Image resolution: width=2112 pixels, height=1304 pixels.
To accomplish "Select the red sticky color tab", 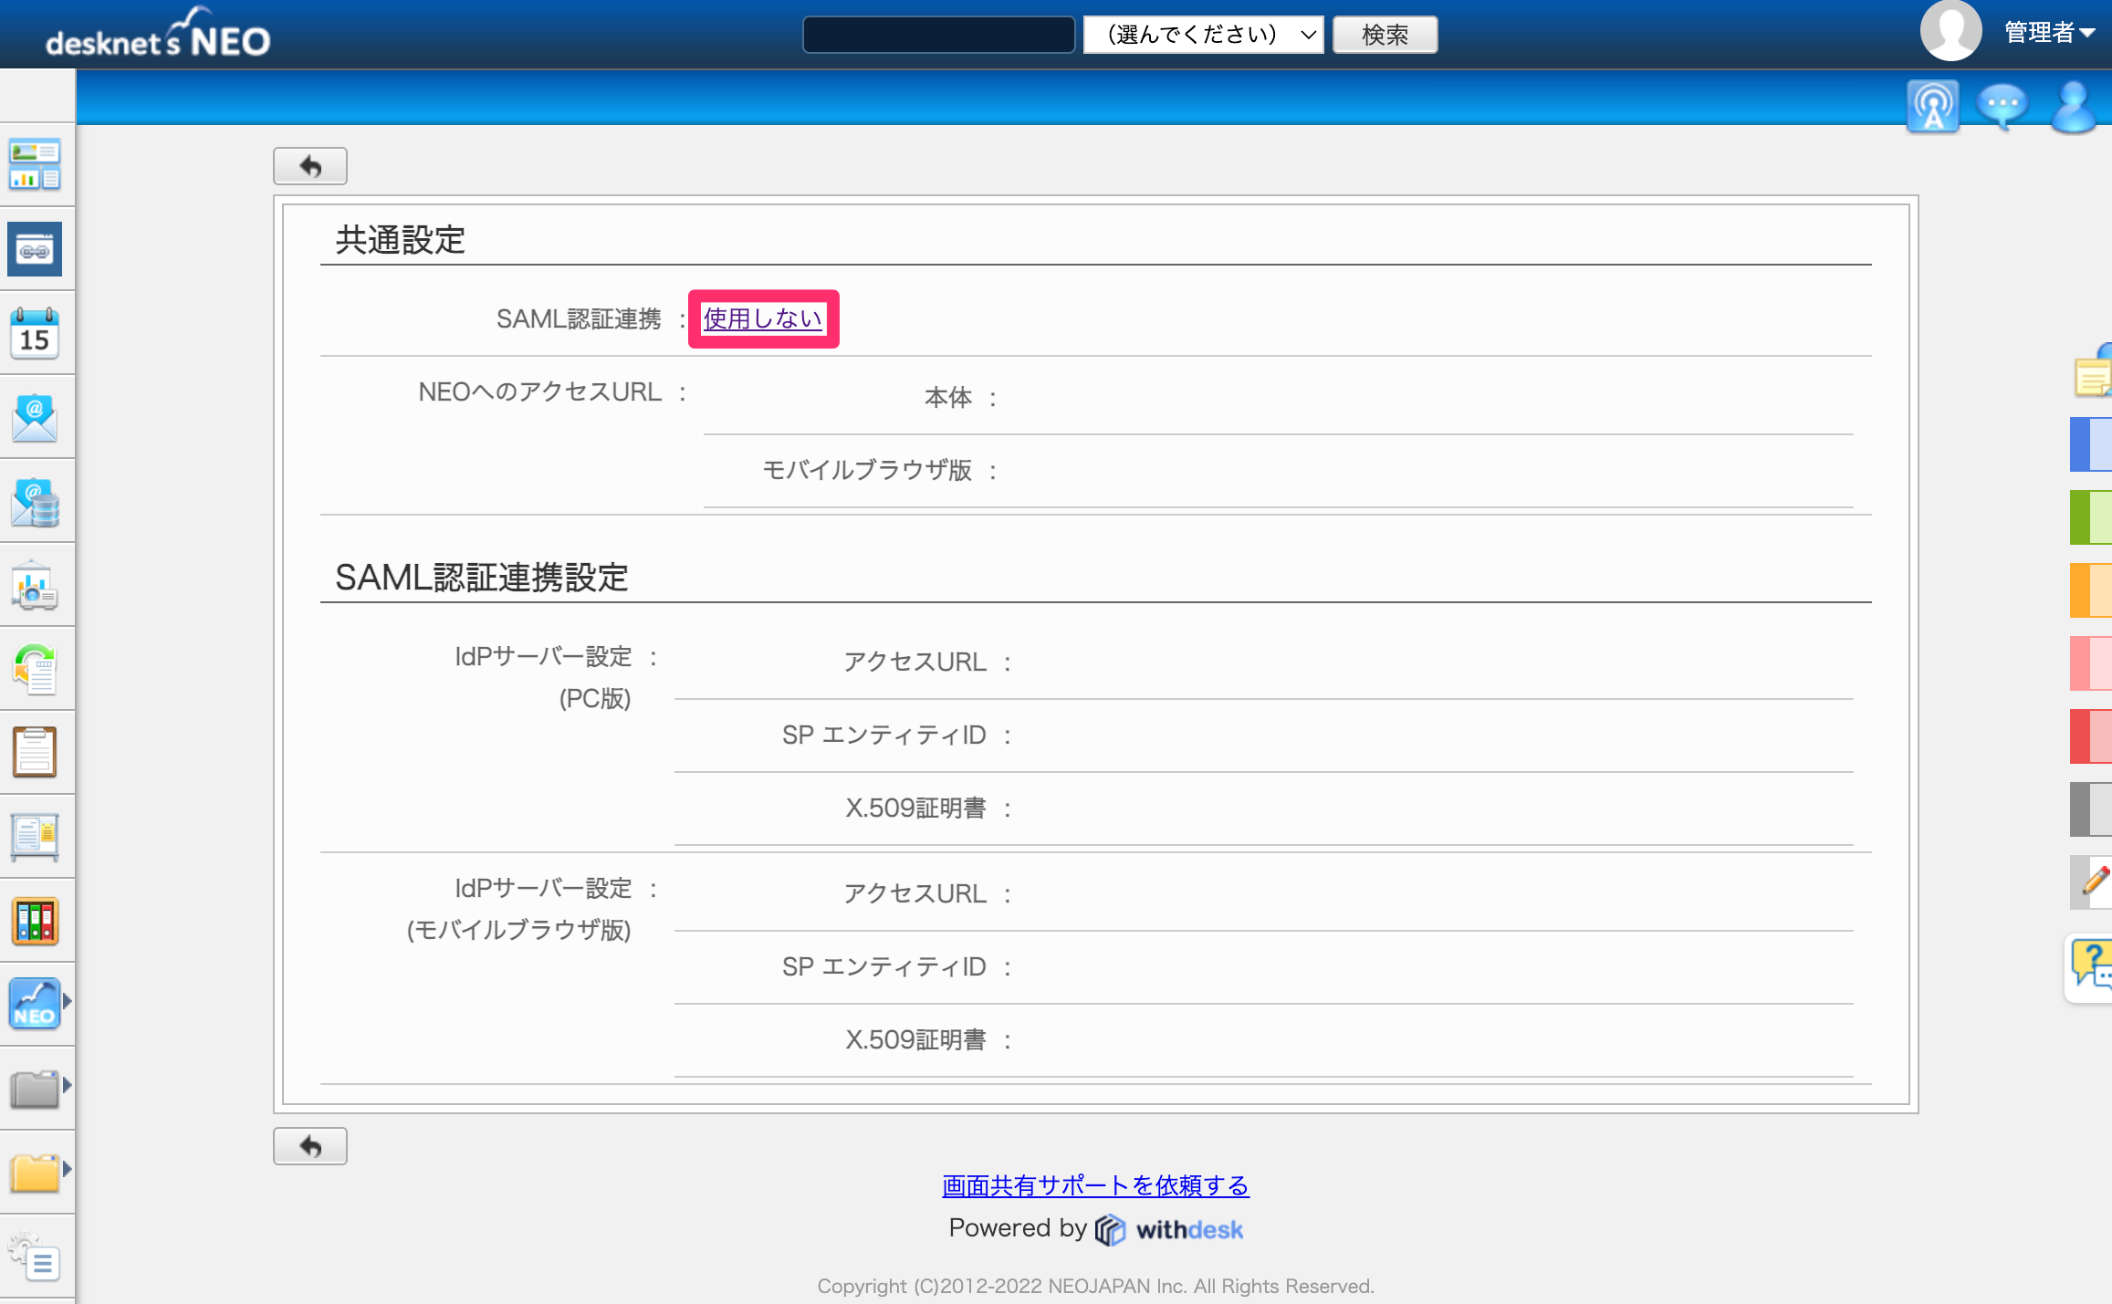I will 2091,736.
